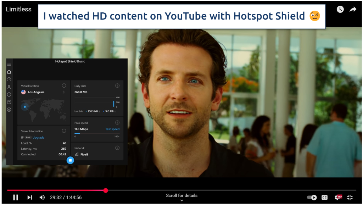Show info for Network panel
Viewport: 363px width, 205px height.
point(117,148)
